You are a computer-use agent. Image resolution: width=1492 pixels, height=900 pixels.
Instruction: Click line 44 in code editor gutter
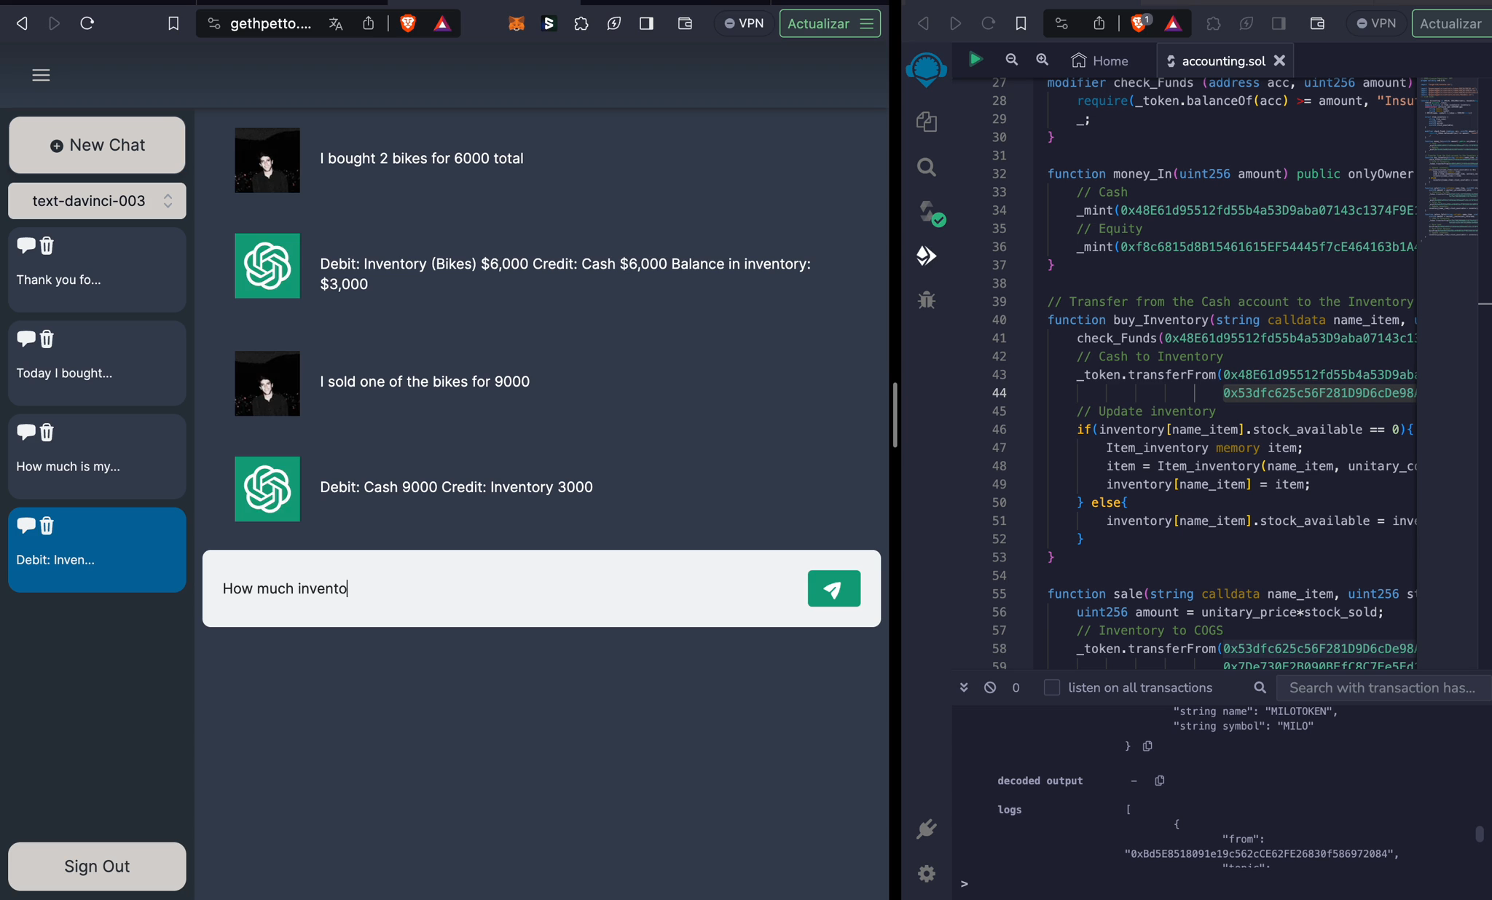[999, 393]
